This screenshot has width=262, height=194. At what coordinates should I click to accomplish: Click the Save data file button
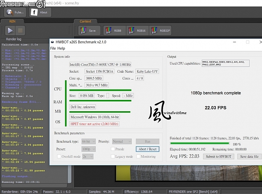coord(249,156)
